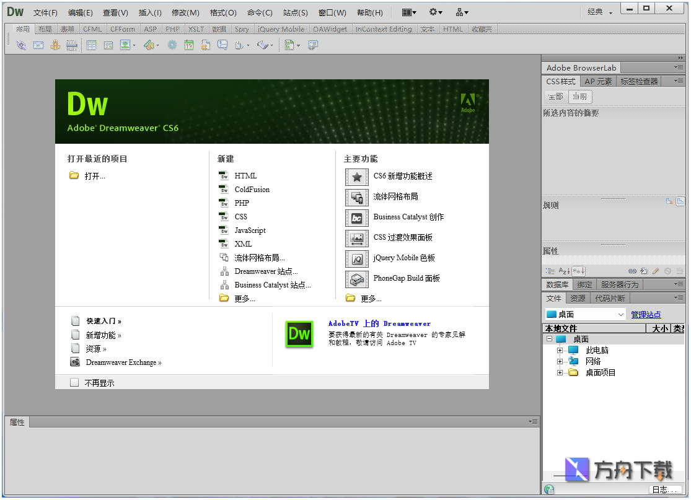Open the layout menu dropdown in title bar
This screenshot has height=500, width=691.
pyautogui.click(x=410, y=12)
